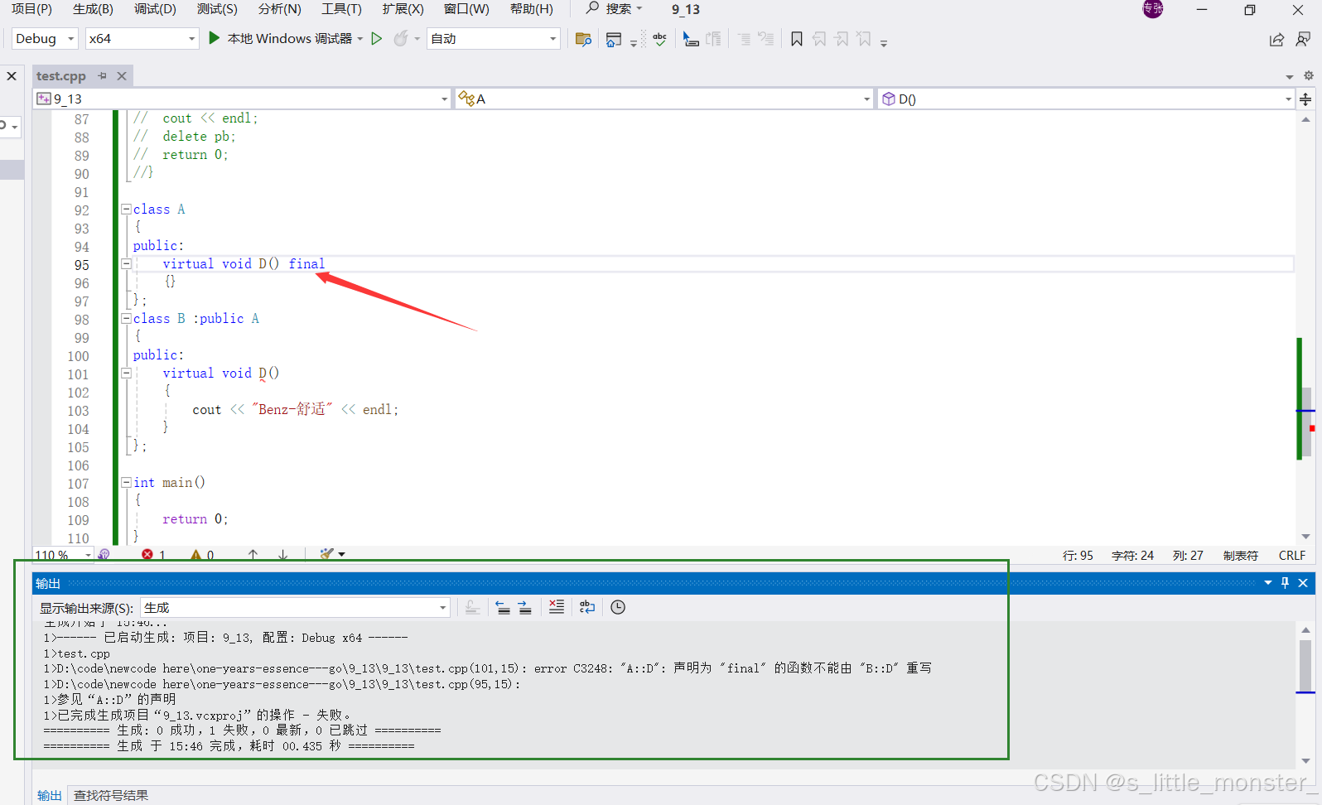This screenshot has height=805, width=1322.
Task: Go to previous bookmark icon
Action: point(819,39)
